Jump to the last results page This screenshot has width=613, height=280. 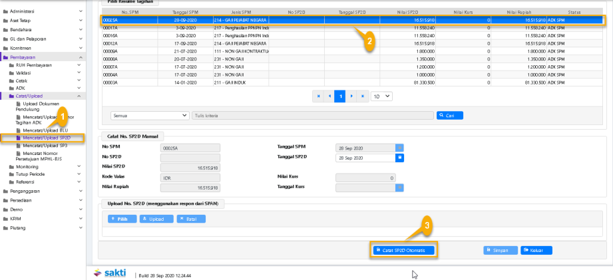click(361, 96)
